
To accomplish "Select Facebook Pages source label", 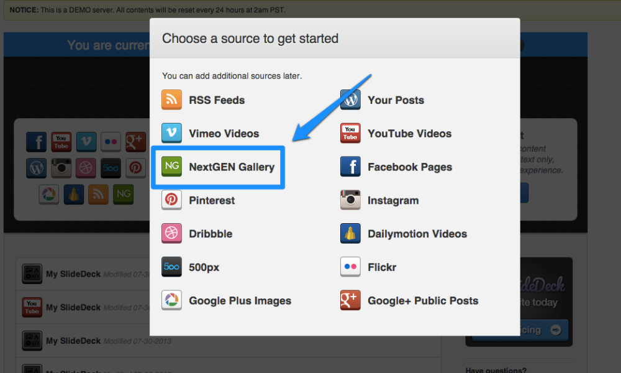I will 410,167.
